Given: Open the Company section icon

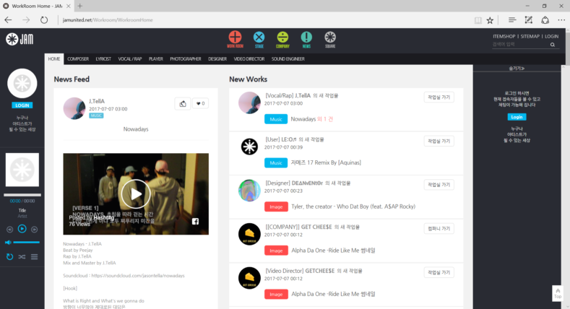Looking at the screenshot, I should coord(282,39).
